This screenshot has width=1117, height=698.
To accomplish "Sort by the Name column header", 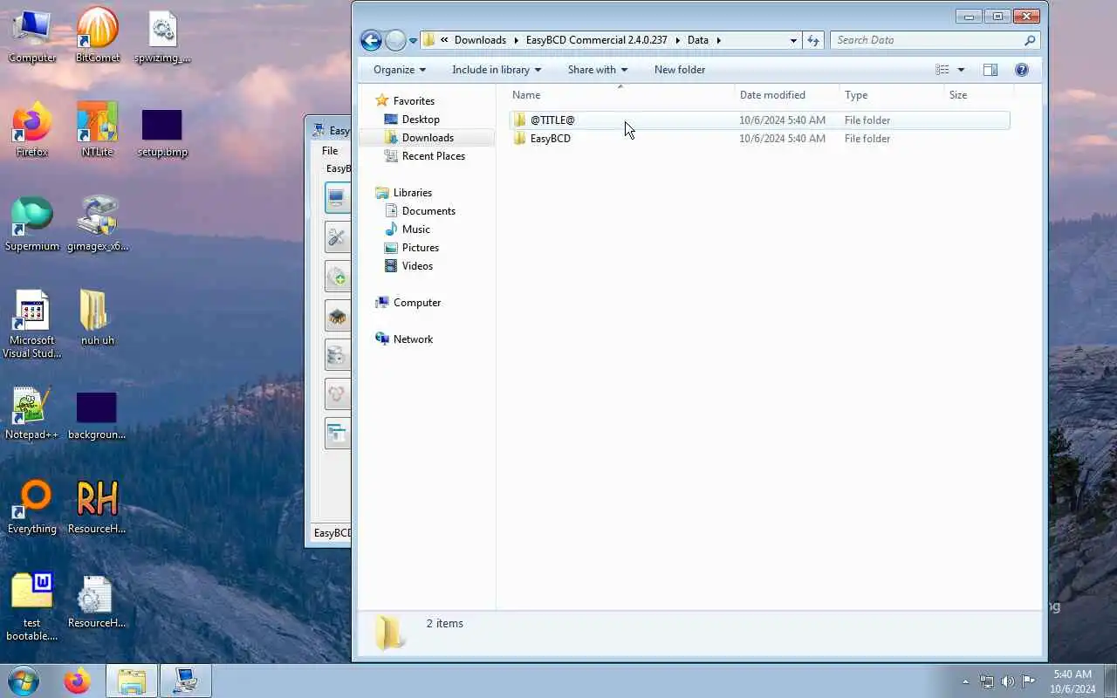I will tap(620, 95).
